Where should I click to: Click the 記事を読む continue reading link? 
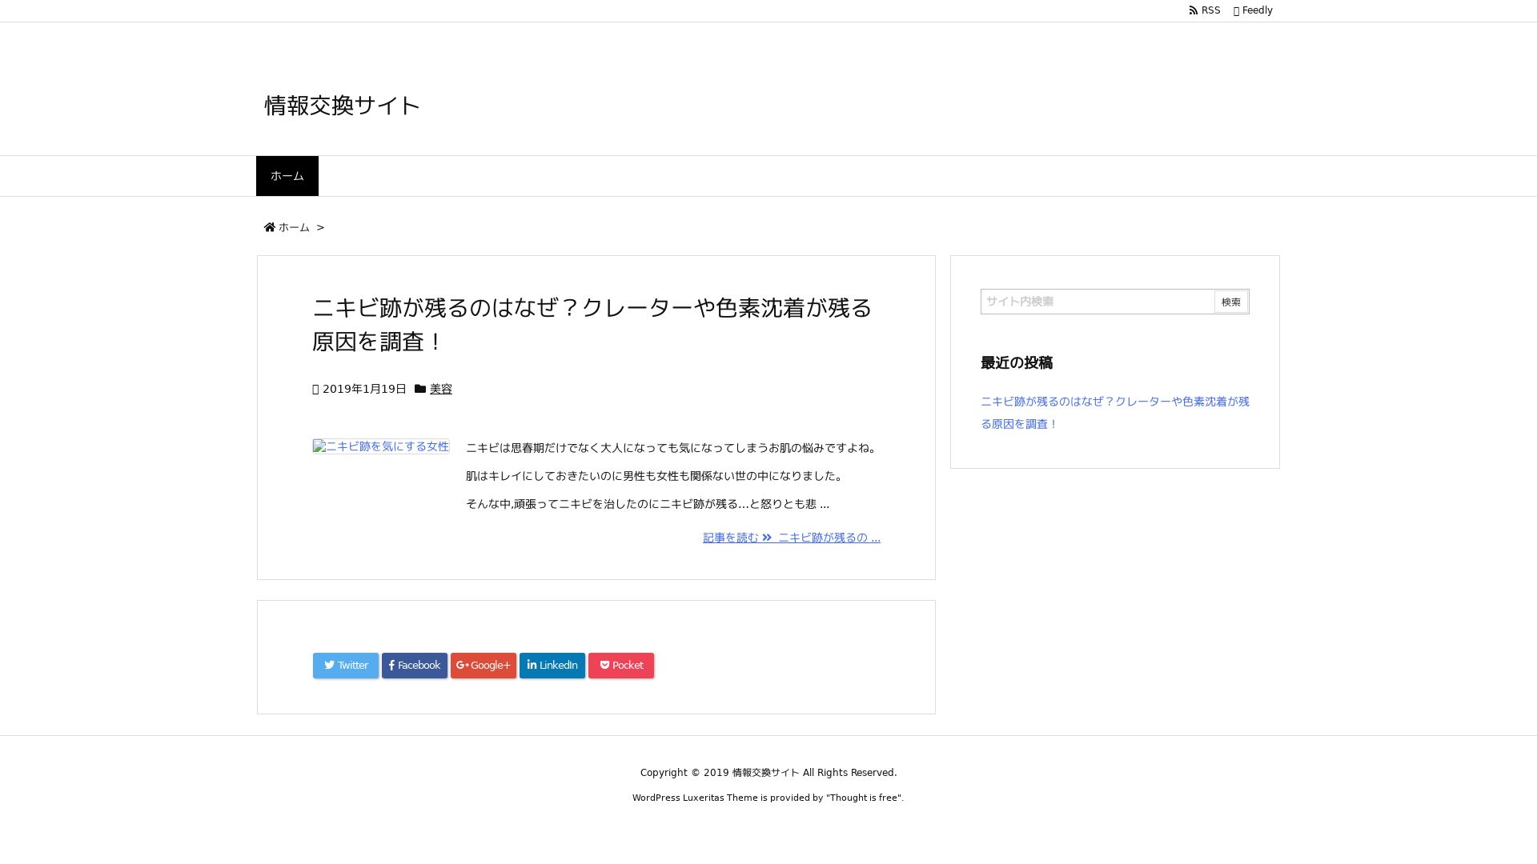pos(730,537)
